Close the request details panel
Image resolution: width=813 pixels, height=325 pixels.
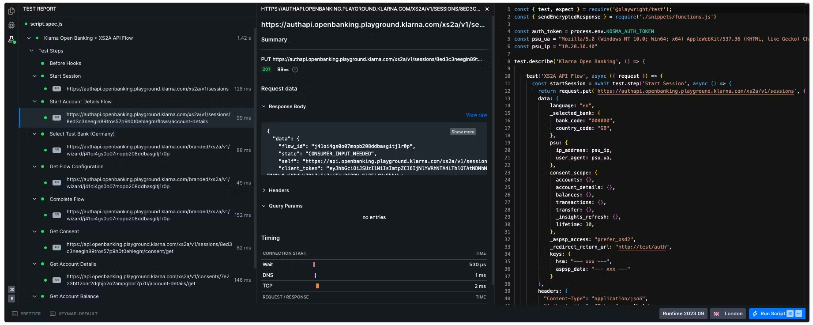coord(487,9)
